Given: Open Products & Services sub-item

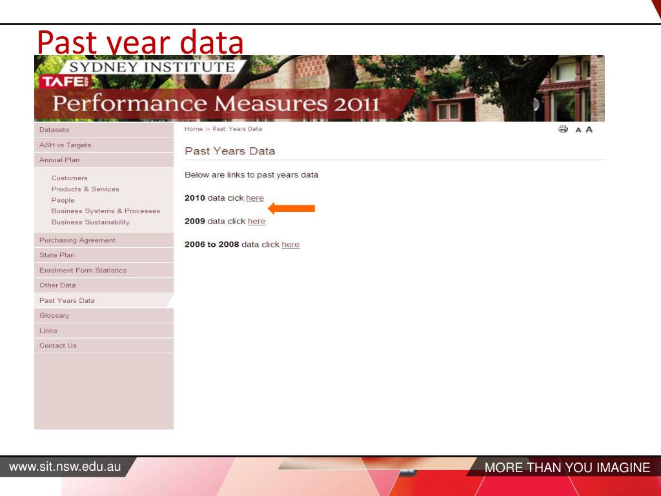Looking at the screenshot, I should 85,189.
